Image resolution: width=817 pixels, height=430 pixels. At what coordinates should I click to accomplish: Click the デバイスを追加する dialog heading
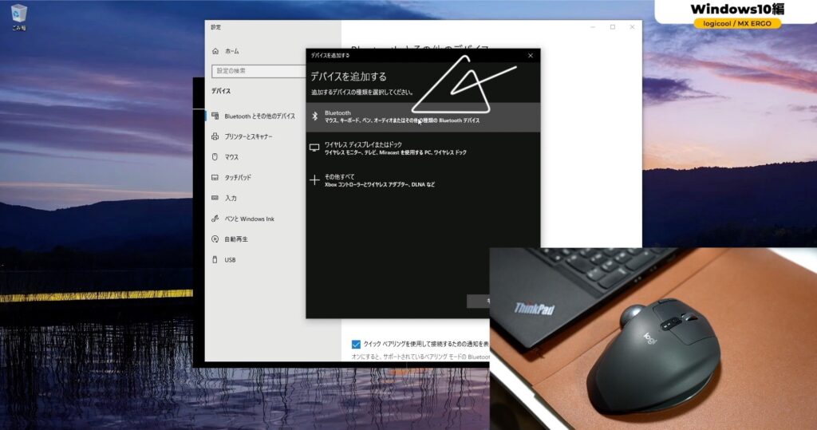click(349, 77)
